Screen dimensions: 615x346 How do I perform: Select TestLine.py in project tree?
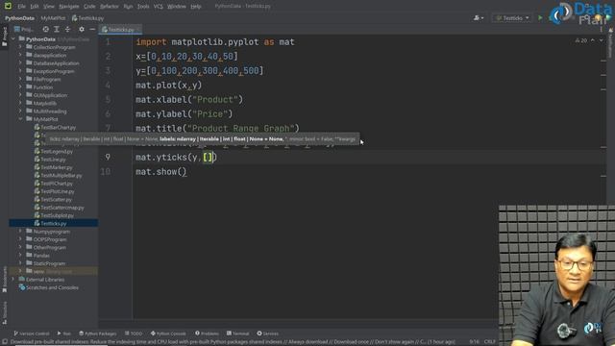click(x=50, y=160)
